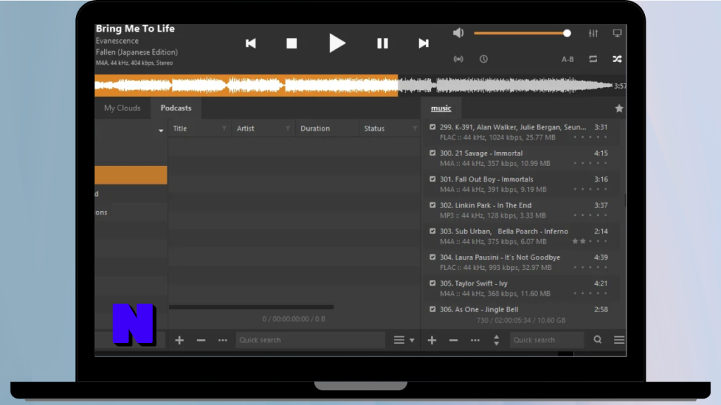Open the equalizer settings icon
The image size is (721, 405).
tap(593, 33)
